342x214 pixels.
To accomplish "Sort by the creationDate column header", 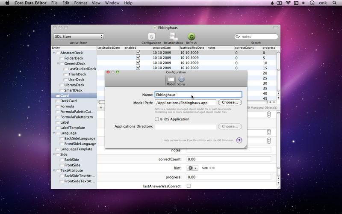I will [165, 48].
